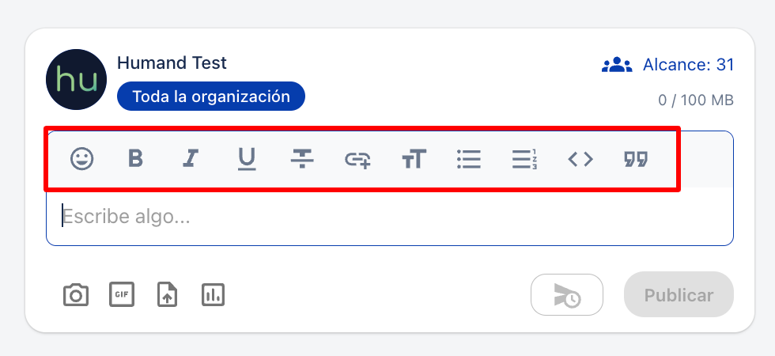Insert a blockquote with the quote icon

pos(636,159)
